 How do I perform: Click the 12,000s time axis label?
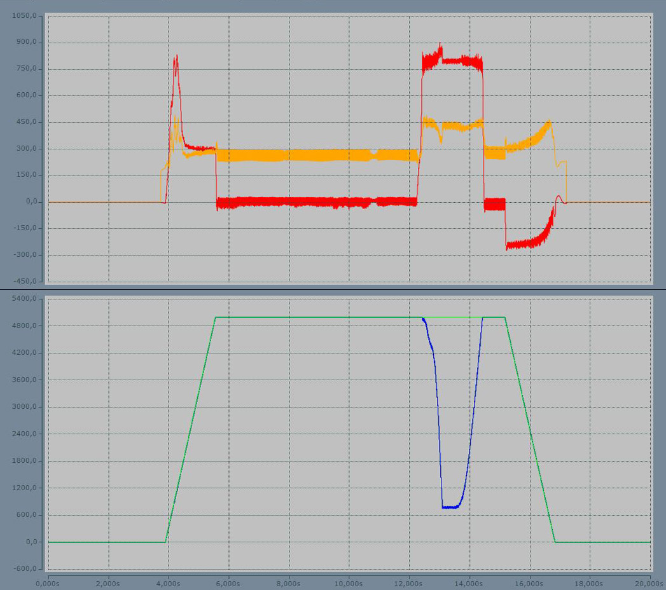pos(409,584)
